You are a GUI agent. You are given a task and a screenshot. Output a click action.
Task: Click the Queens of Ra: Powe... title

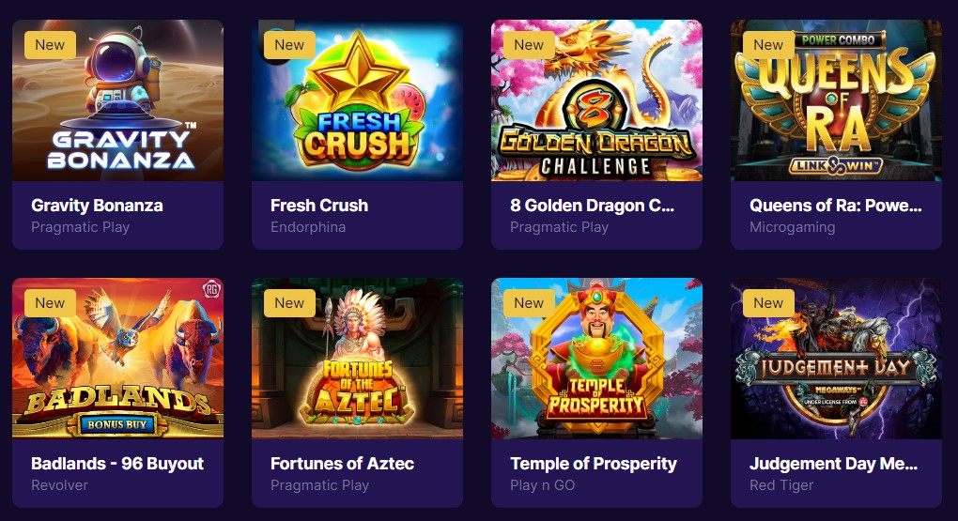point(836,206)
